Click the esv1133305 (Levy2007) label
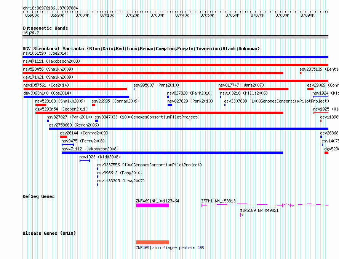 pyautogui.click(x=121, y=181)
